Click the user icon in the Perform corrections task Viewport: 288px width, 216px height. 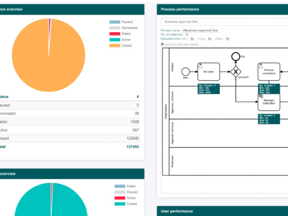[x=261, y=66]
